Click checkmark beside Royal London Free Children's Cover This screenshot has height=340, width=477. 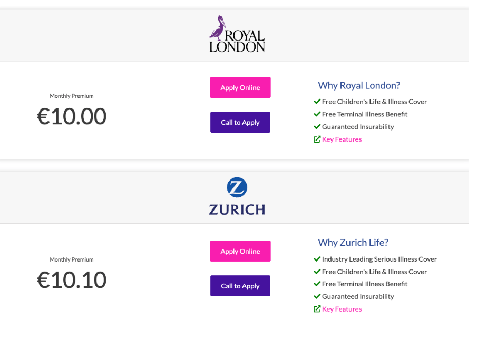[317, 102]
